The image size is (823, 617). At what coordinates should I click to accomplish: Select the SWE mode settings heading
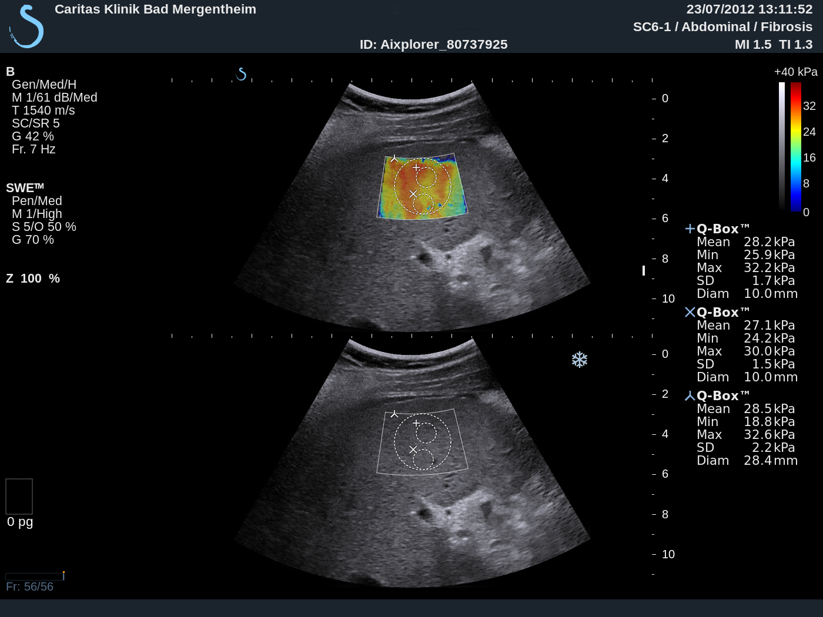[x=25, y=188]
